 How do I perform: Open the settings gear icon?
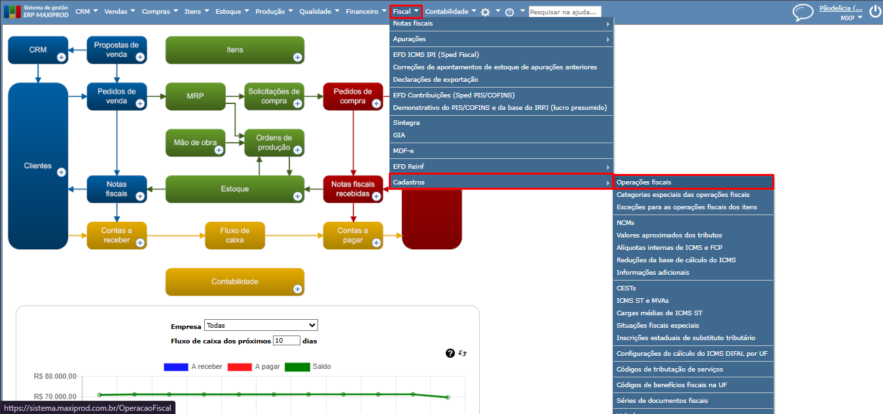[485, 12]
